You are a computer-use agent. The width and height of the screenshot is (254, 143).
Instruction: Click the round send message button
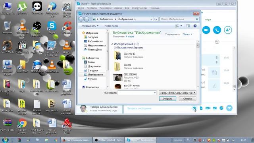229,108
